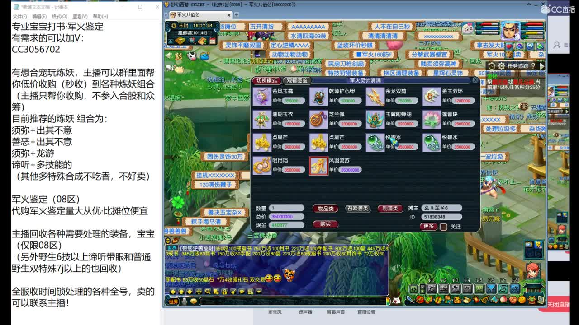This screenshot has width=579, height=325.
Task: Click the microphone icon next to 世界 button
Action: coord(184,301)
